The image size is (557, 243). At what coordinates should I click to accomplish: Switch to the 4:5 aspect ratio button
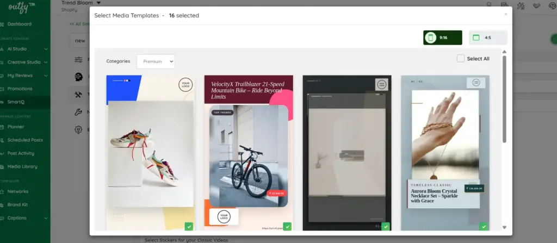pyautogui.click(x=488, y=38)
